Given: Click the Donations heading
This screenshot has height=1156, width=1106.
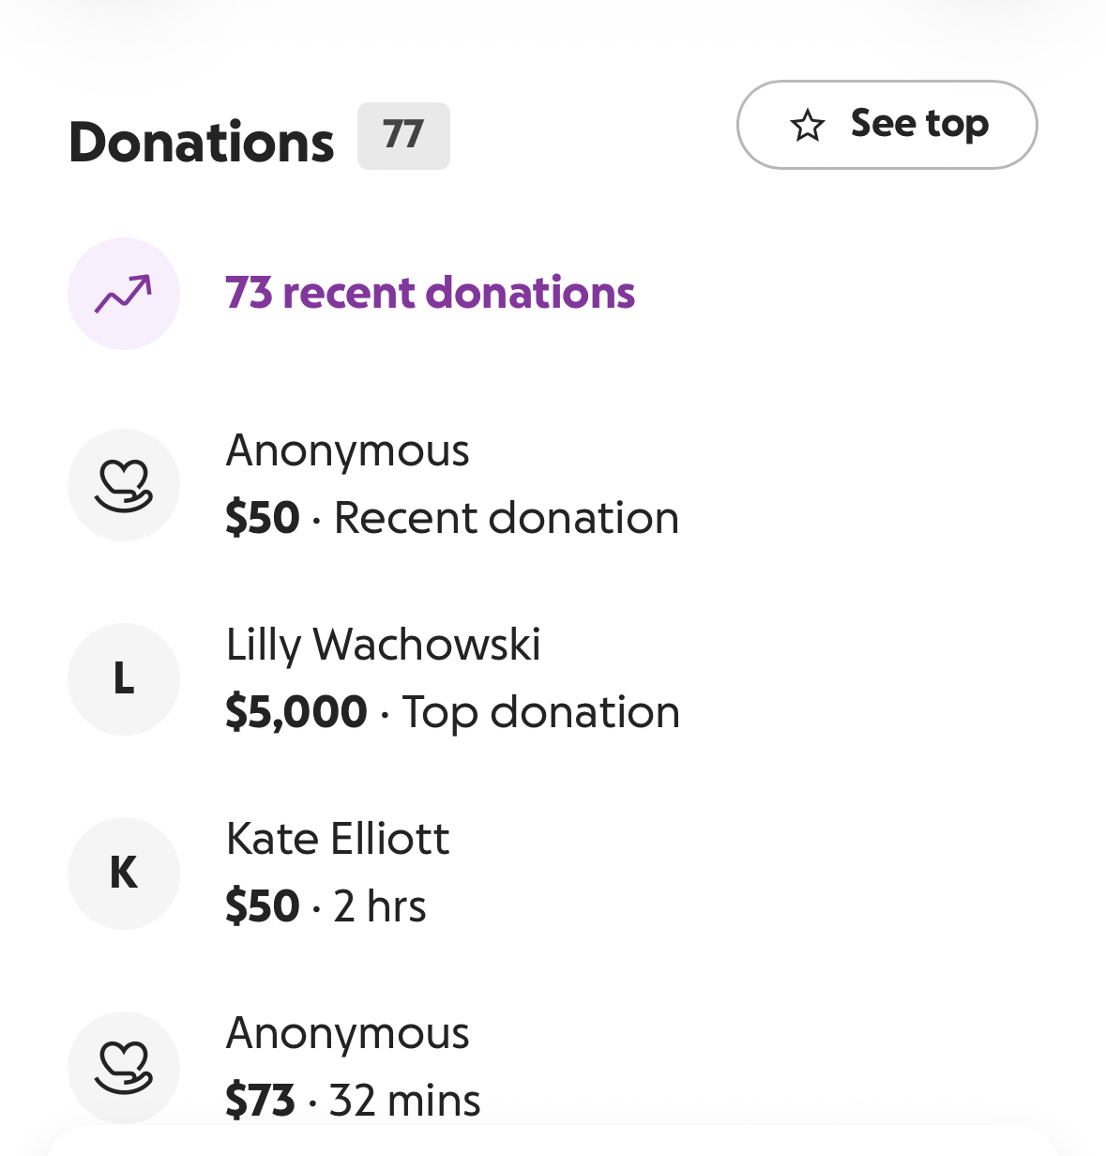Looking at the screenshot, I should point(202,143).
